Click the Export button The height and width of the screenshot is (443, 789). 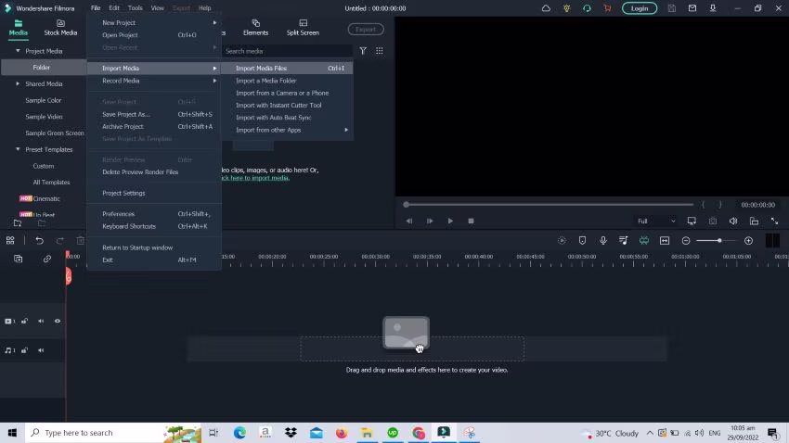(366, 29)
